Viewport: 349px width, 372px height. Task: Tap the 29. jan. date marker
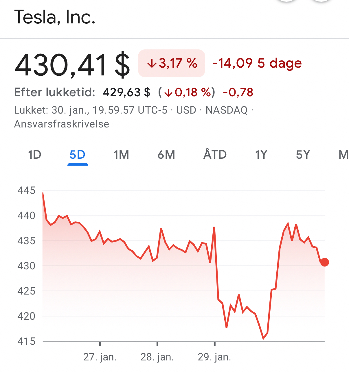pos(214,357)
